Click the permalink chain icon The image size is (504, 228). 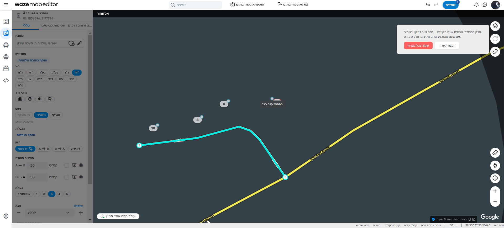tap(495, 52)
